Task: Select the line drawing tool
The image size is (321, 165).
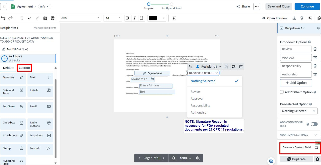Action: (37, 18)
